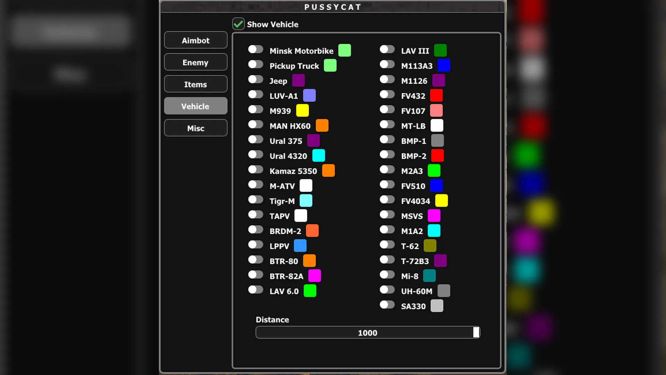
Task: Edit the Ural 4320 cyan swatch
Action: click(319, 156)
